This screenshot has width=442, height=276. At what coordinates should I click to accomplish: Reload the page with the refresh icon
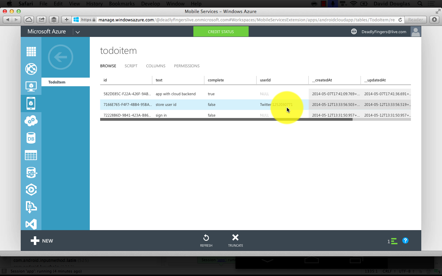[400, 20]
